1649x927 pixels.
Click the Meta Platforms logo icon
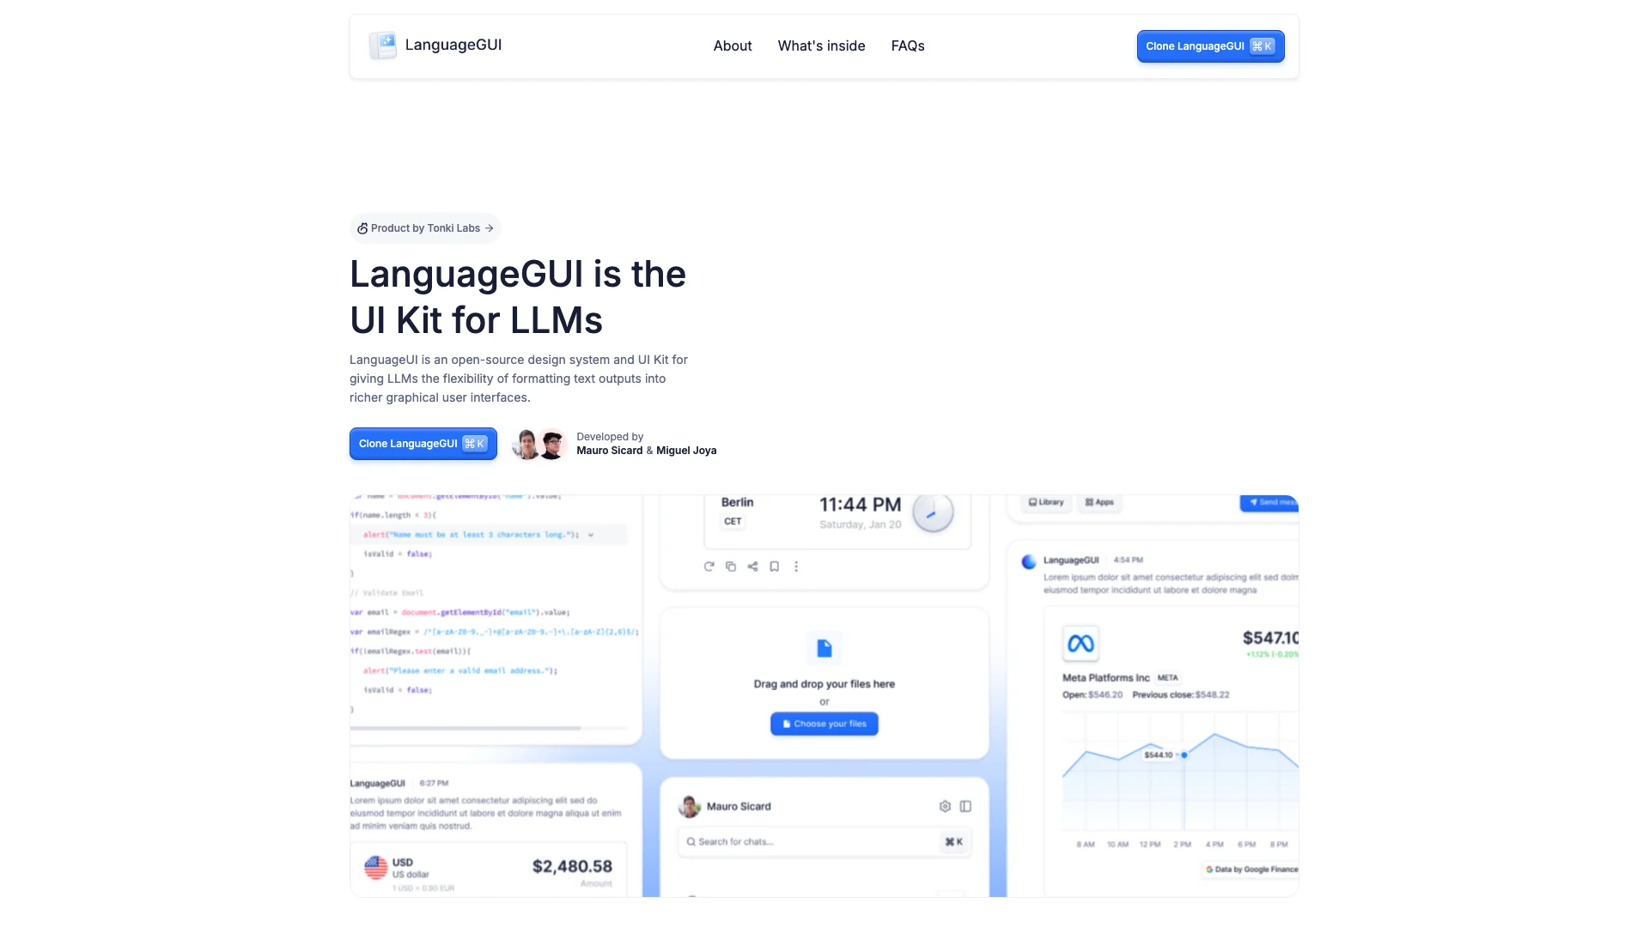(x=1080, y=643)
